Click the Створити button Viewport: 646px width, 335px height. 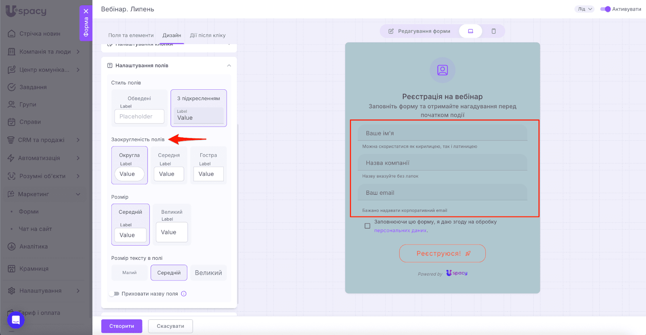[122, 326]
